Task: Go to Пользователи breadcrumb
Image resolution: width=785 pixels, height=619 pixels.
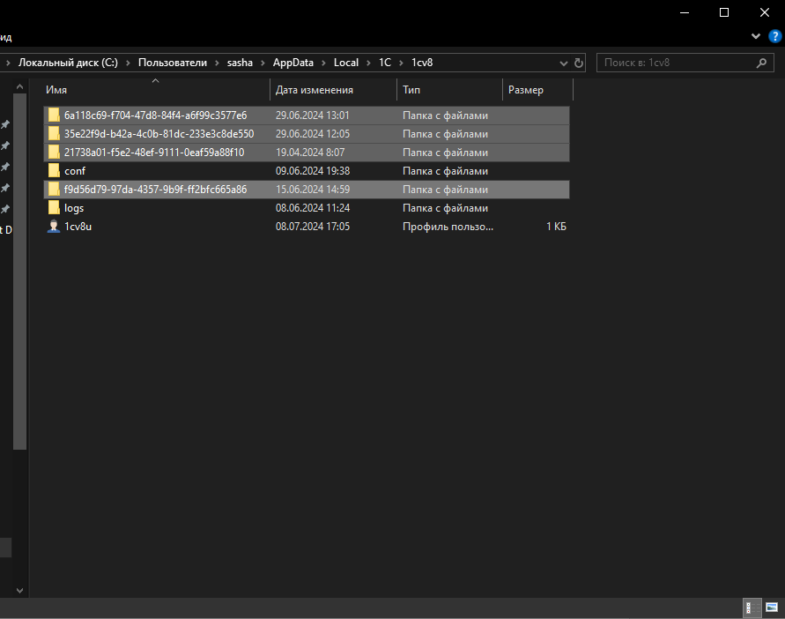Action: (x=172, y=63)
